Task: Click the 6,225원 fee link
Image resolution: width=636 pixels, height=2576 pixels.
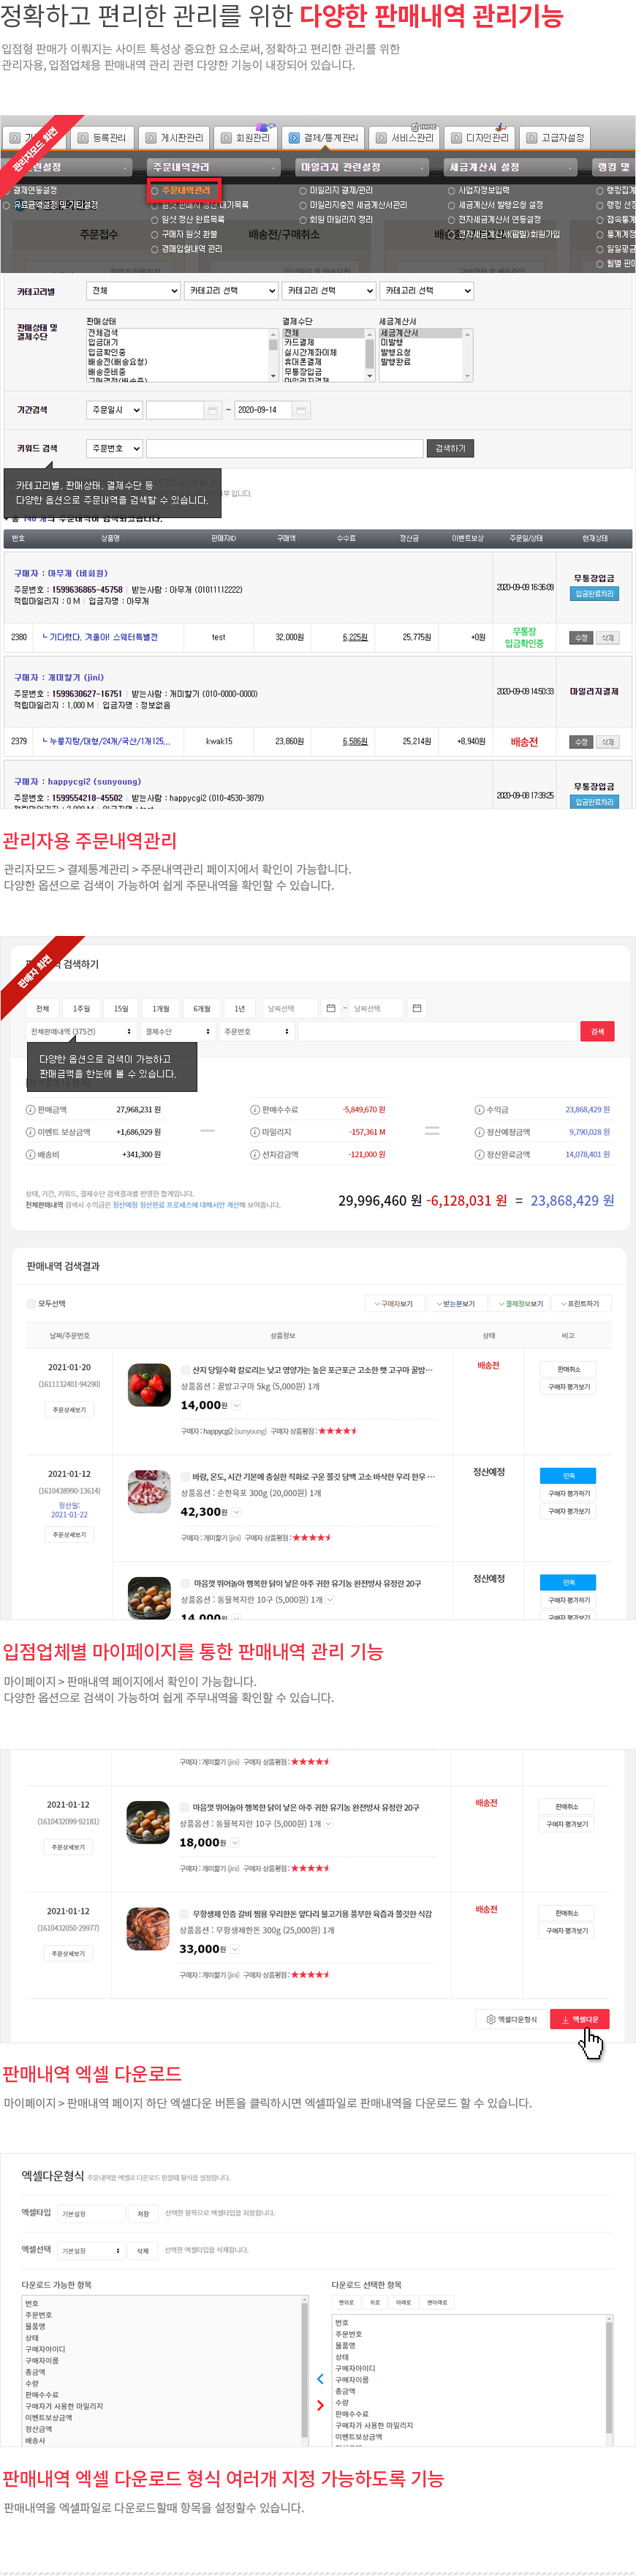Action: pos(355,637)
